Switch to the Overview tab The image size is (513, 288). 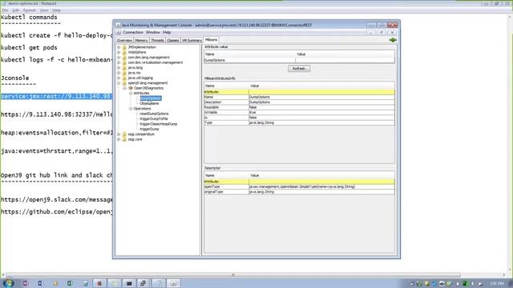tap(124, 40)
